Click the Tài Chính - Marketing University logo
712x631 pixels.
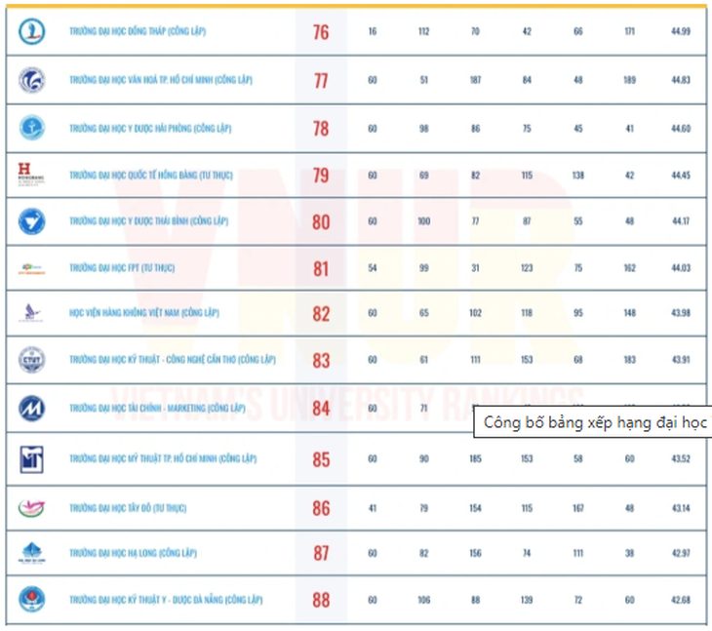point(32,408)
